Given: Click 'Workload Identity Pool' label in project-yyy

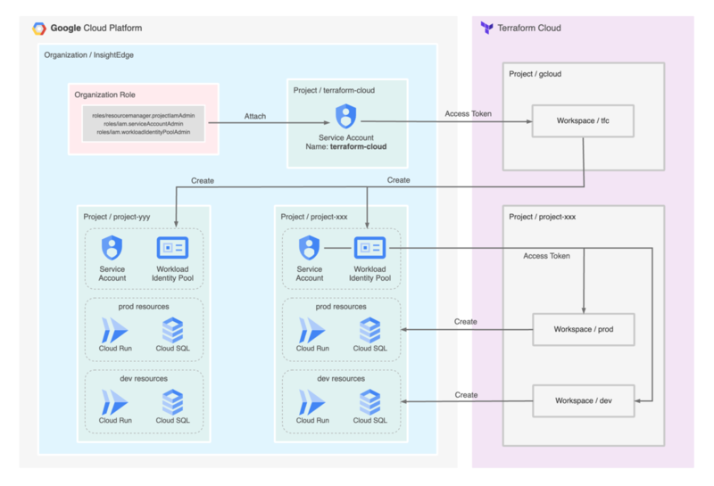Looking at the screenshot, I should click(x=172, y=274).
